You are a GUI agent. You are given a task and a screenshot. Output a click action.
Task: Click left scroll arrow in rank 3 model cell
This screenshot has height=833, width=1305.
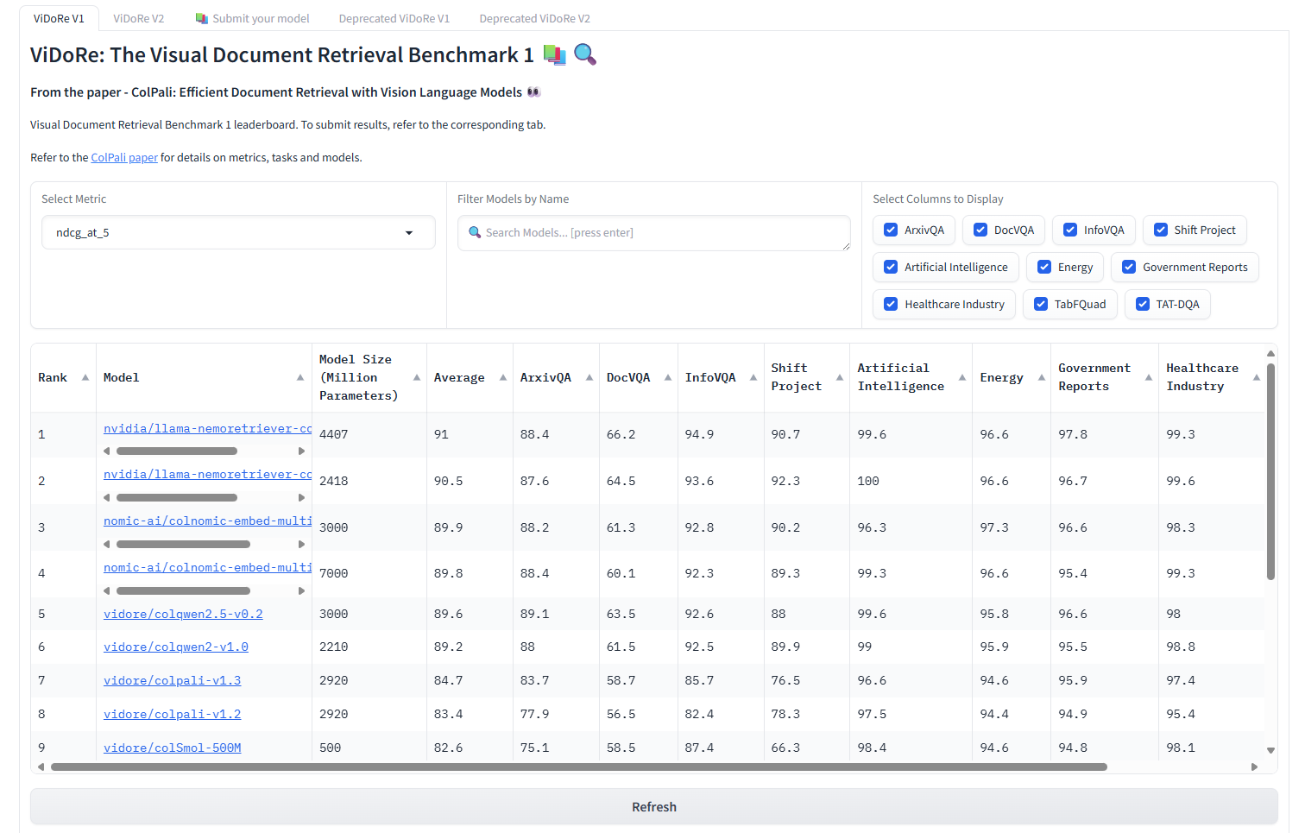pos(107,544)
